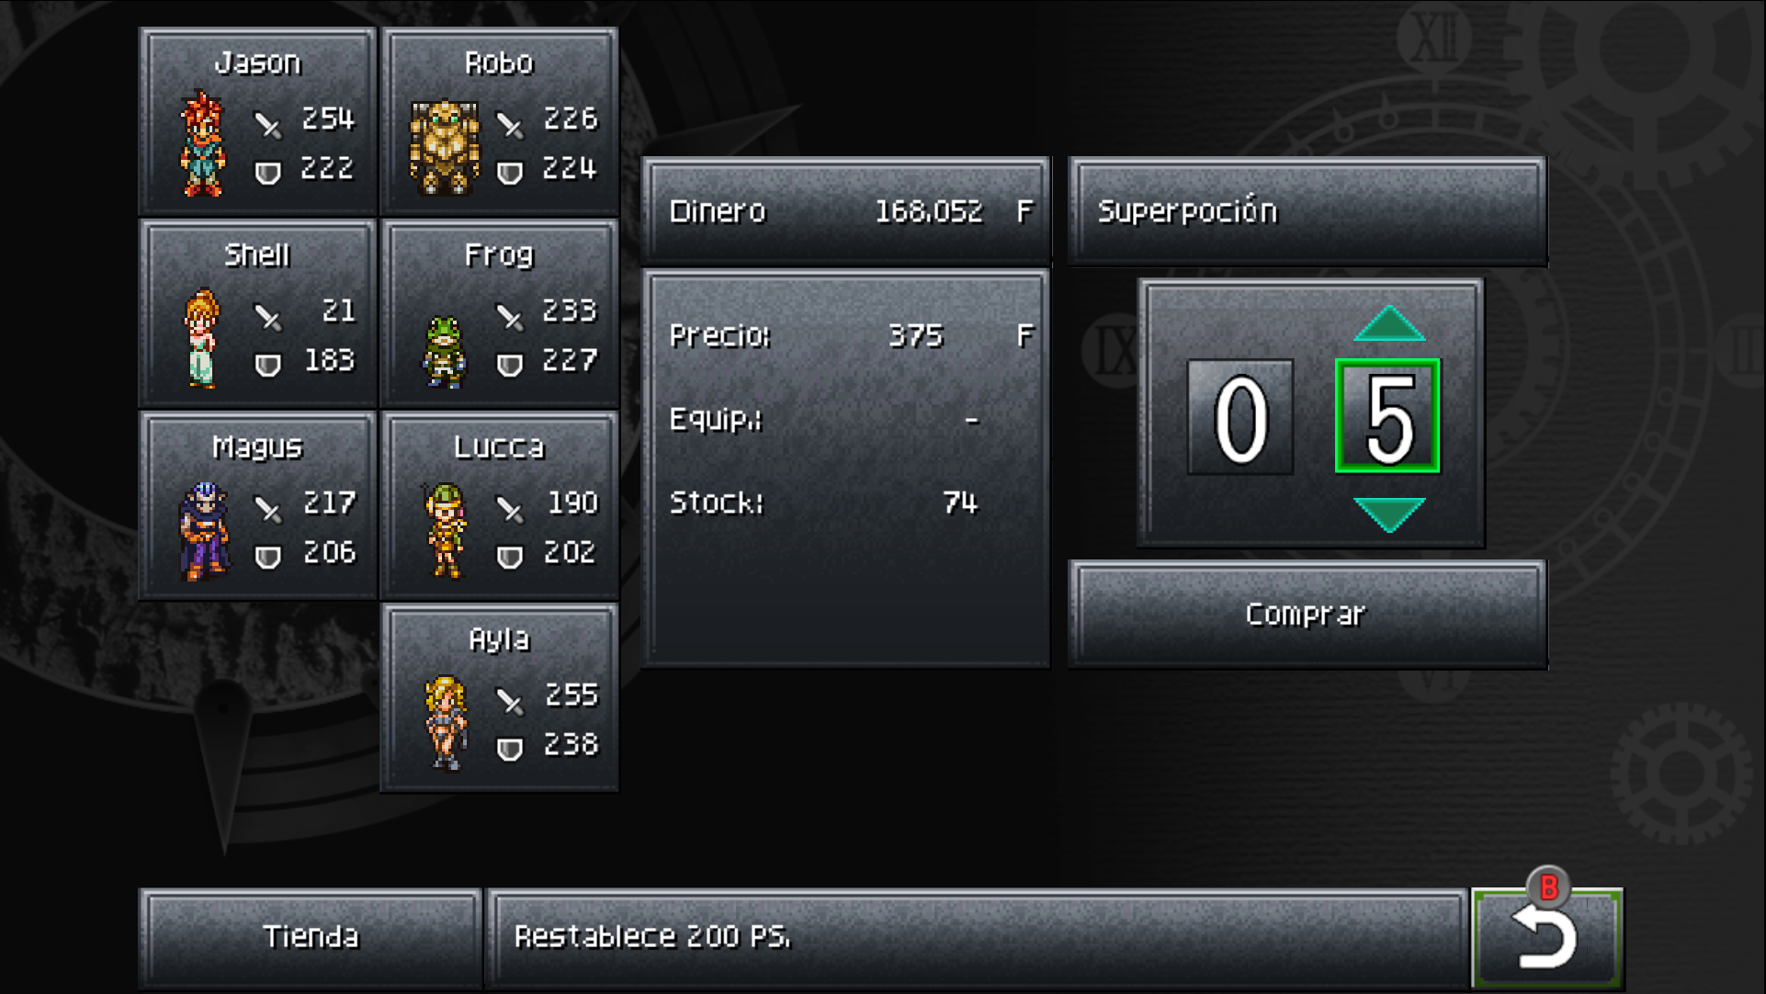This screenshot has width=1766, height=994.
Task: Click Jason's sword attack icon
Action: click(x=267, y=124)
